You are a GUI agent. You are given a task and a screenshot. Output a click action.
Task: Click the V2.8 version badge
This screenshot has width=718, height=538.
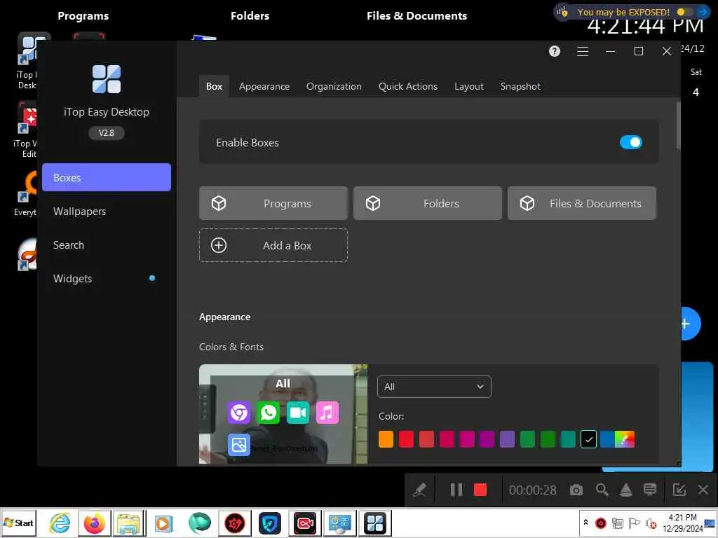tap(107, 132)
